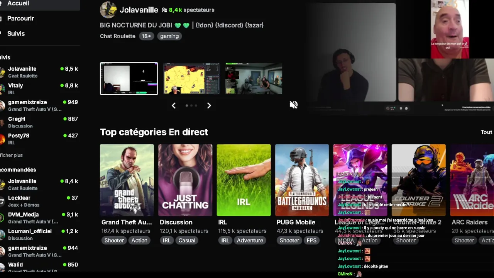Click Adventure tag under IRL category
Viewport: 494px width, 278px height.
(250, 240)
